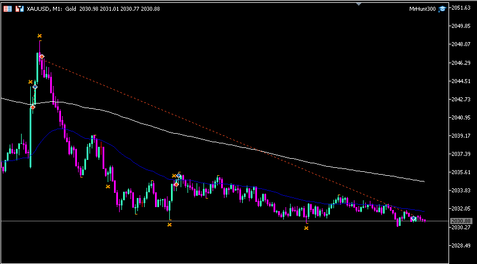Image resolution: width=477 pixels, height=264 pixels.
Task: Select the red sell arrow on the white moving average
Action: coord(33,107)
